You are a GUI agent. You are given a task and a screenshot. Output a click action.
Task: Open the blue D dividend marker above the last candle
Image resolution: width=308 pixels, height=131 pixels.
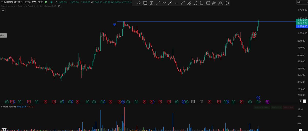(258, 98)
